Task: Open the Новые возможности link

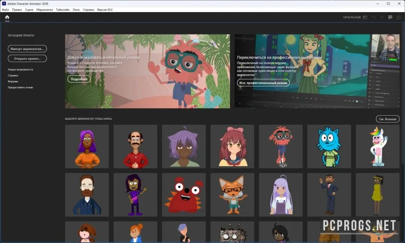Action: 20,70
